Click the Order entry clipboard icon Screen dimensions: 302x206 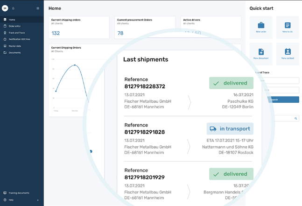pyautogui.click(x=5, y=26)
